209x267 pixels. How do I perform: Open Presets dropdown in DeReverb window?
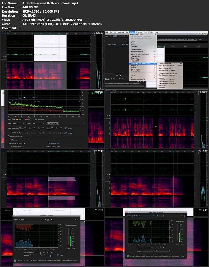click(x=143, y=216)
